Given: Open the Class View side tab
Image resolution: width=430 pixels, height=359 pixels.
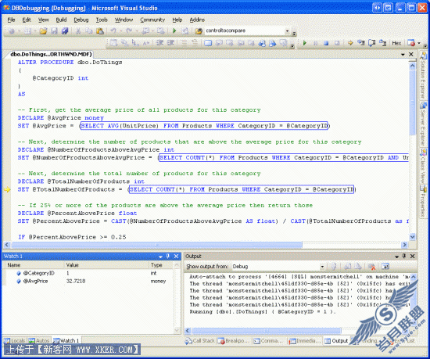Looking at the screenshot, I should tap(424, 166).
